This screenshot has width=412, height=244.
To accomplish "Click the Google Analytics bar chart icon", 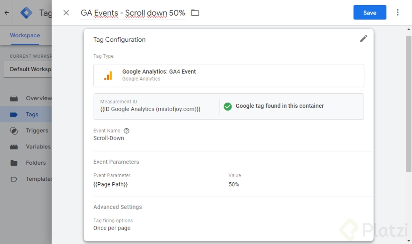I will [108, 75].
